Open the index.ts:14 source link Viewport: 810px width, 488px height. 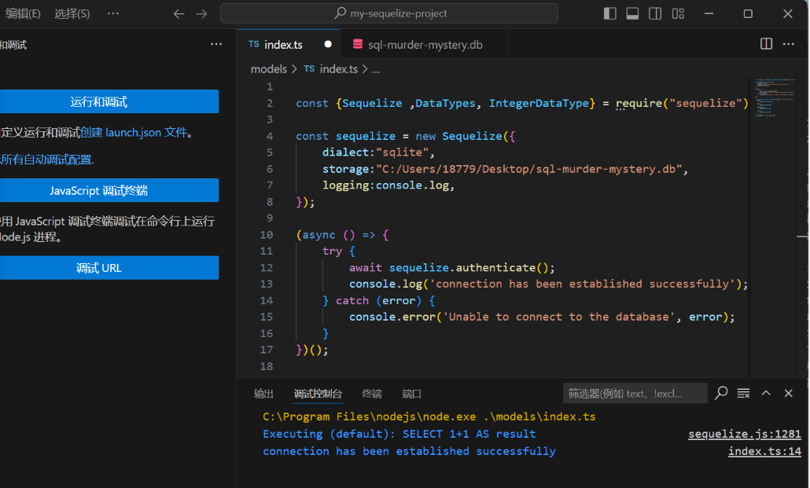pos(764,451)
